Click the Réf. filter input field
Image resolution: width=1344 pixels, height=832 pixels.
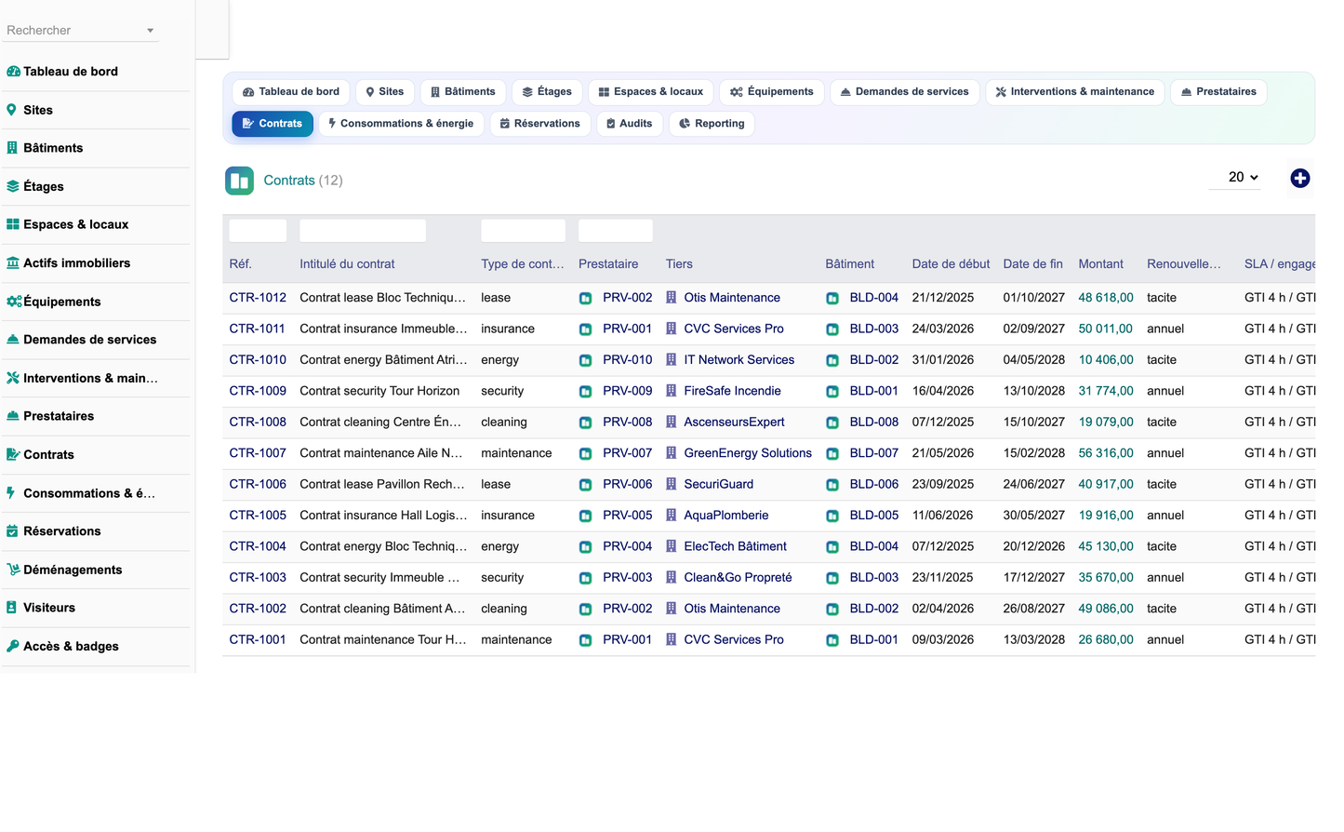click(x=258, y=231)
